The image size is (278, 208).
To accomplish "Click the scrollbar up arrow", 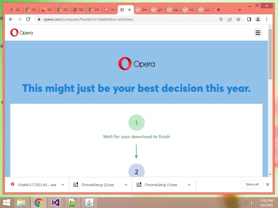I will click(x=270, y=27).
